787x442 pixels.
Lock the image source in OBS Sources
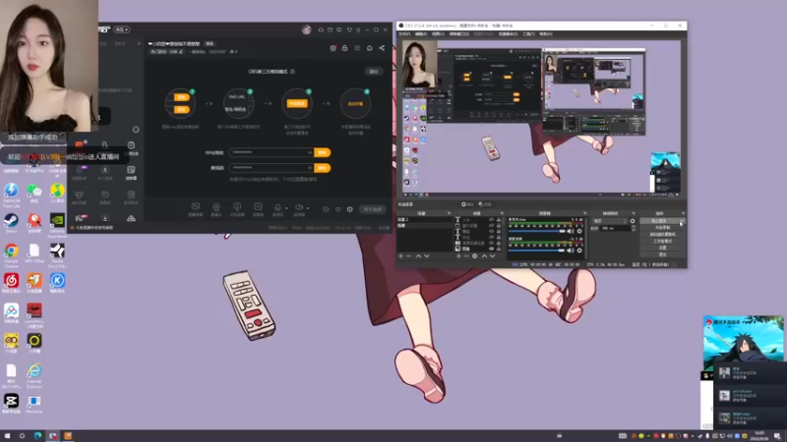(x=499, y=249)
